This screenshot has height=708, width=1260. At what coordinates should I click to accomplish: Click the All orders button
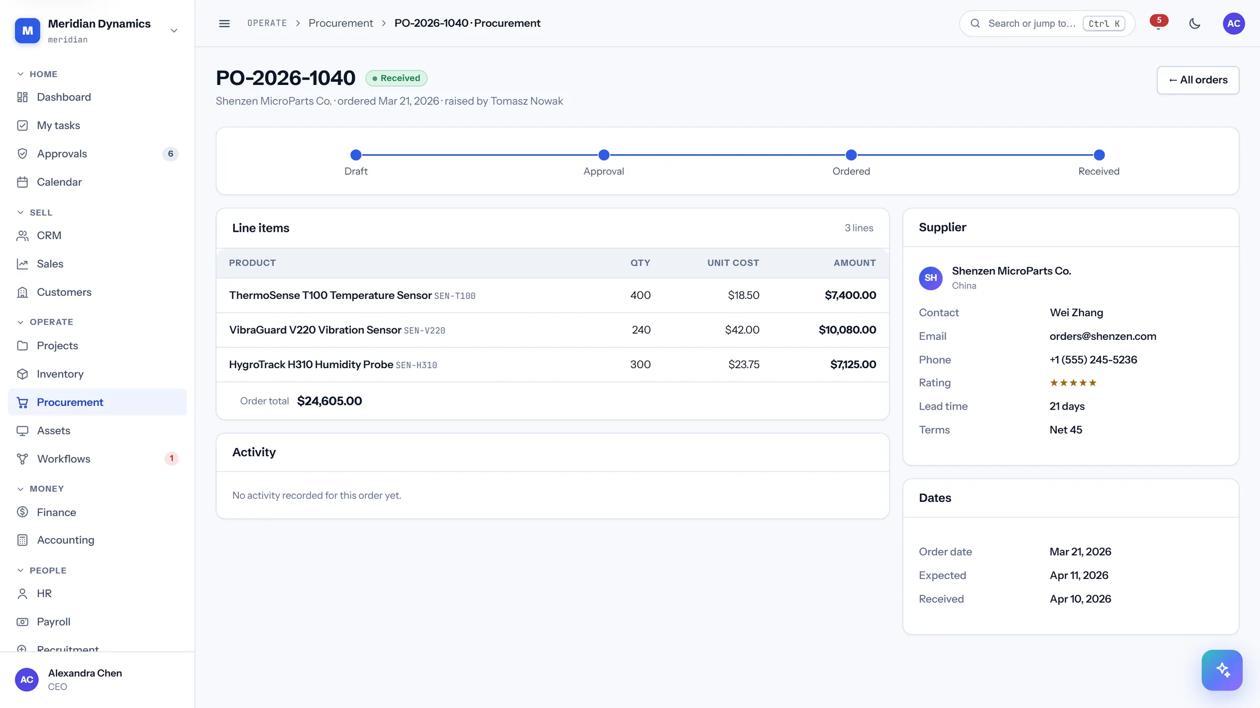[1198, 80]
